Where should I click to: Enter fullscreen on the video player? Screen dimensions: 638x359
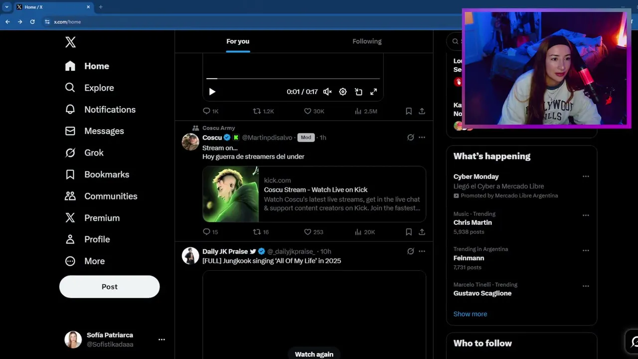[x=373, y=92]
